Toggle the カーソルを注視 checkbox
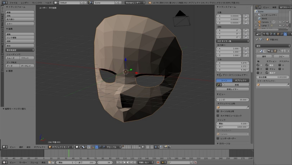 pos(218,111)
